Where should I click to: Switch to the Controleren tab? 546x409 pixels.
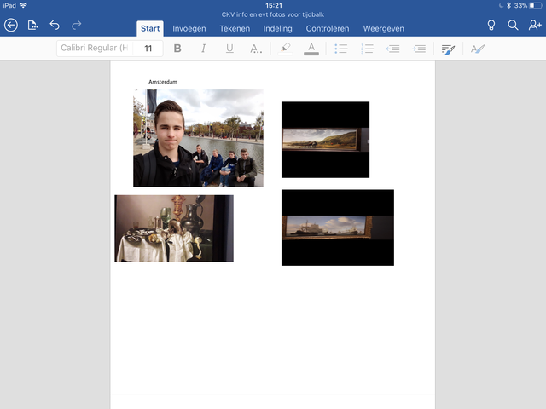click(328, 28)
